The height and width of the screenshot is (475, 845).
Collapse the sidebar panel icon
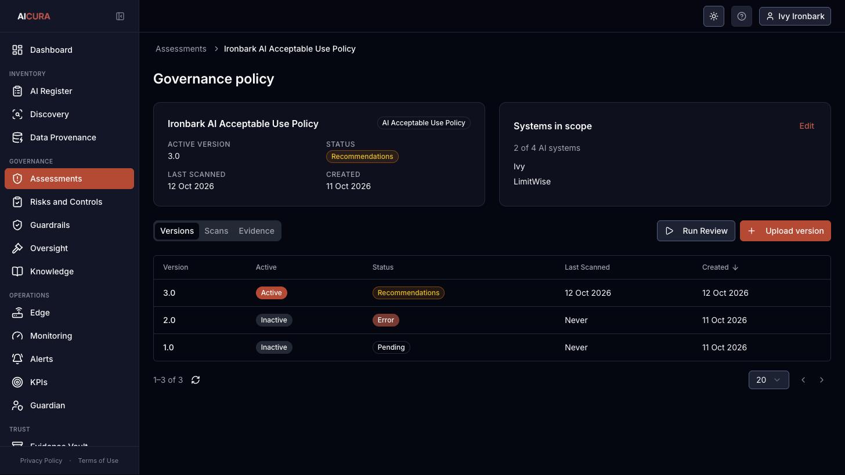pyautogui.click(x=120, y=16)
